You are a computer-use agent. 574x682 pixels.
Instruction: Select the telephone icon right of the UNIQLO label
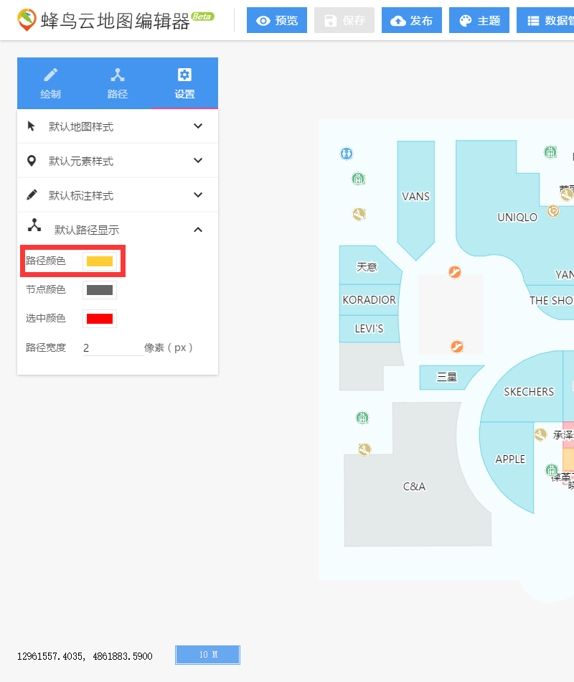553,211
